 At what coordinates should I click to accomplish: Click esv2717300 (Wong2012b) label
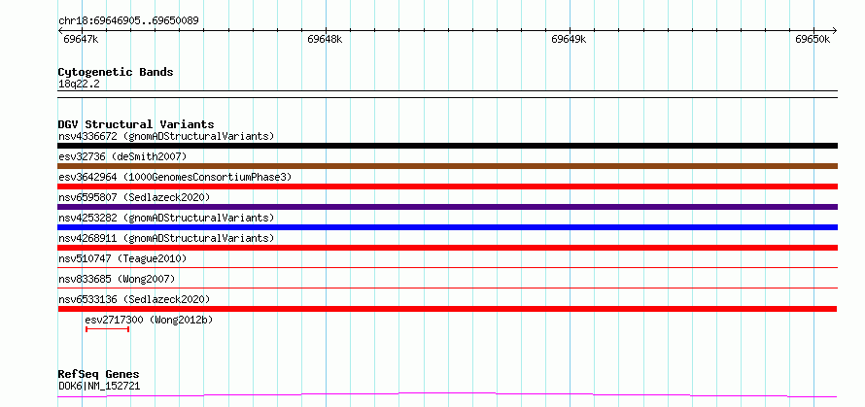click(x=149, y=320)
